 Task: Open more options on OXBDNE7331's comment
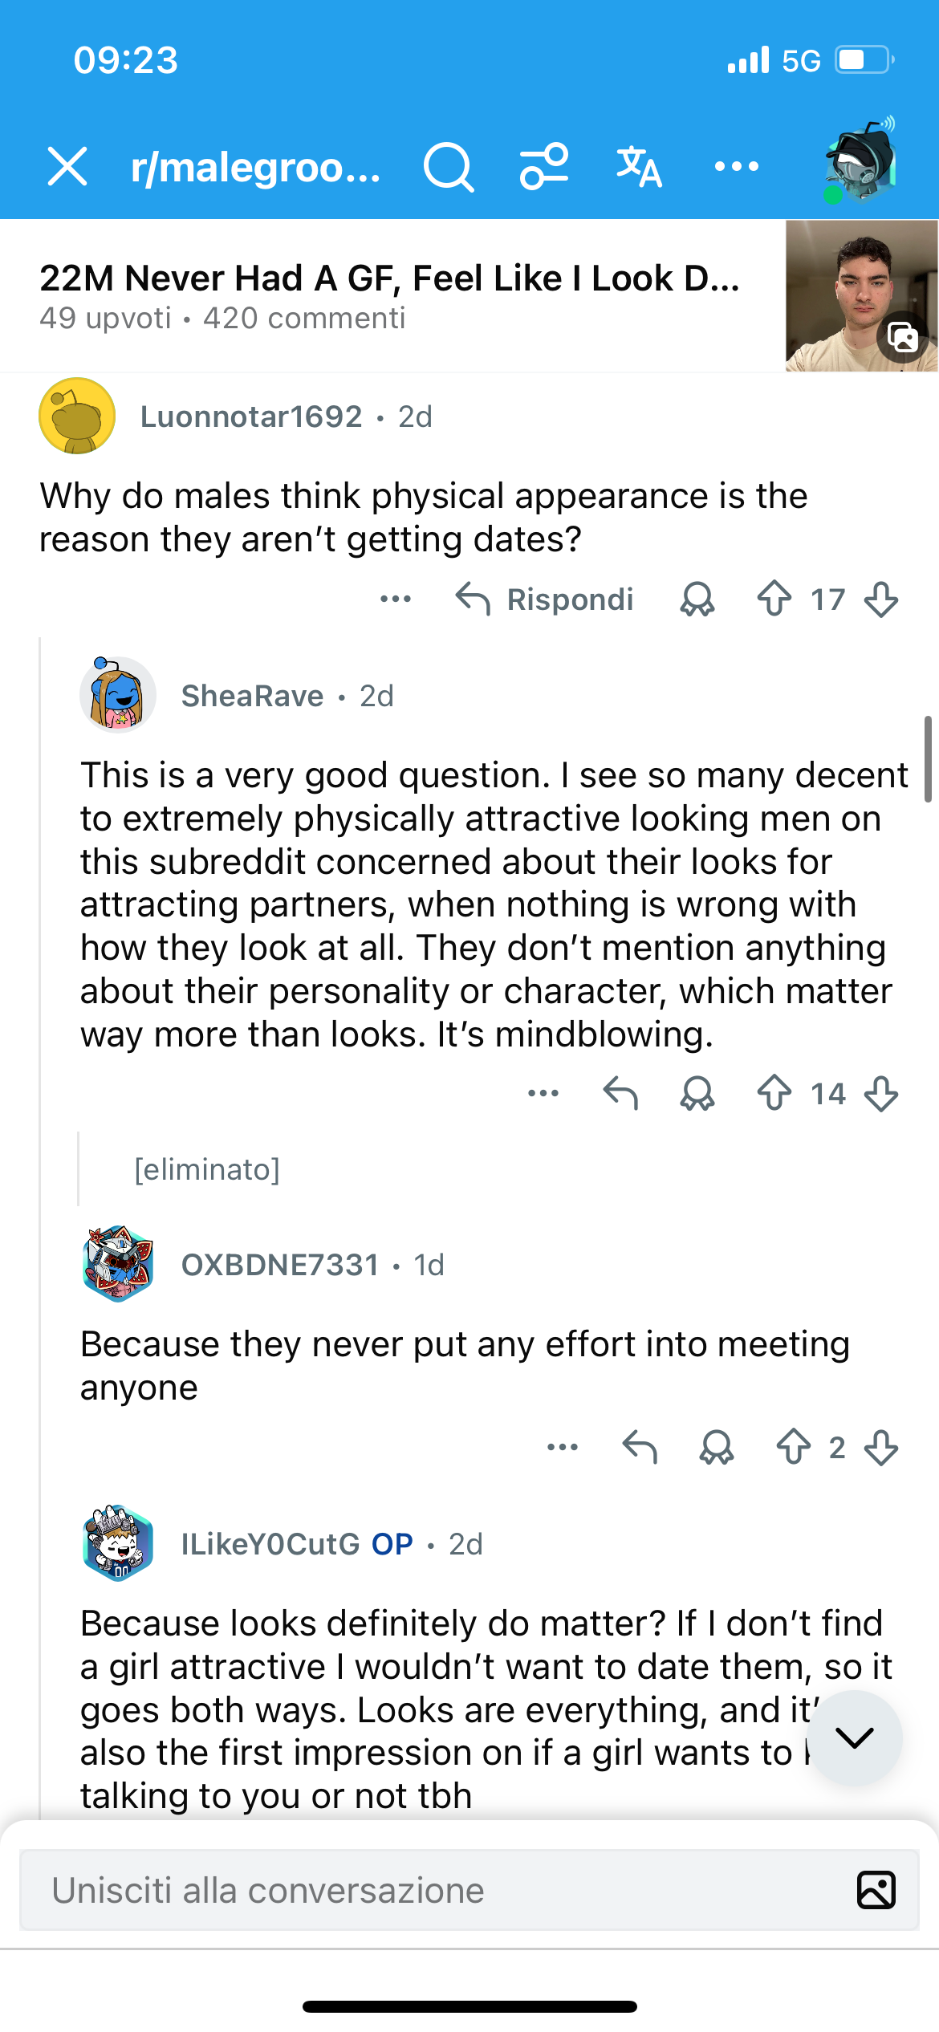562,1448
